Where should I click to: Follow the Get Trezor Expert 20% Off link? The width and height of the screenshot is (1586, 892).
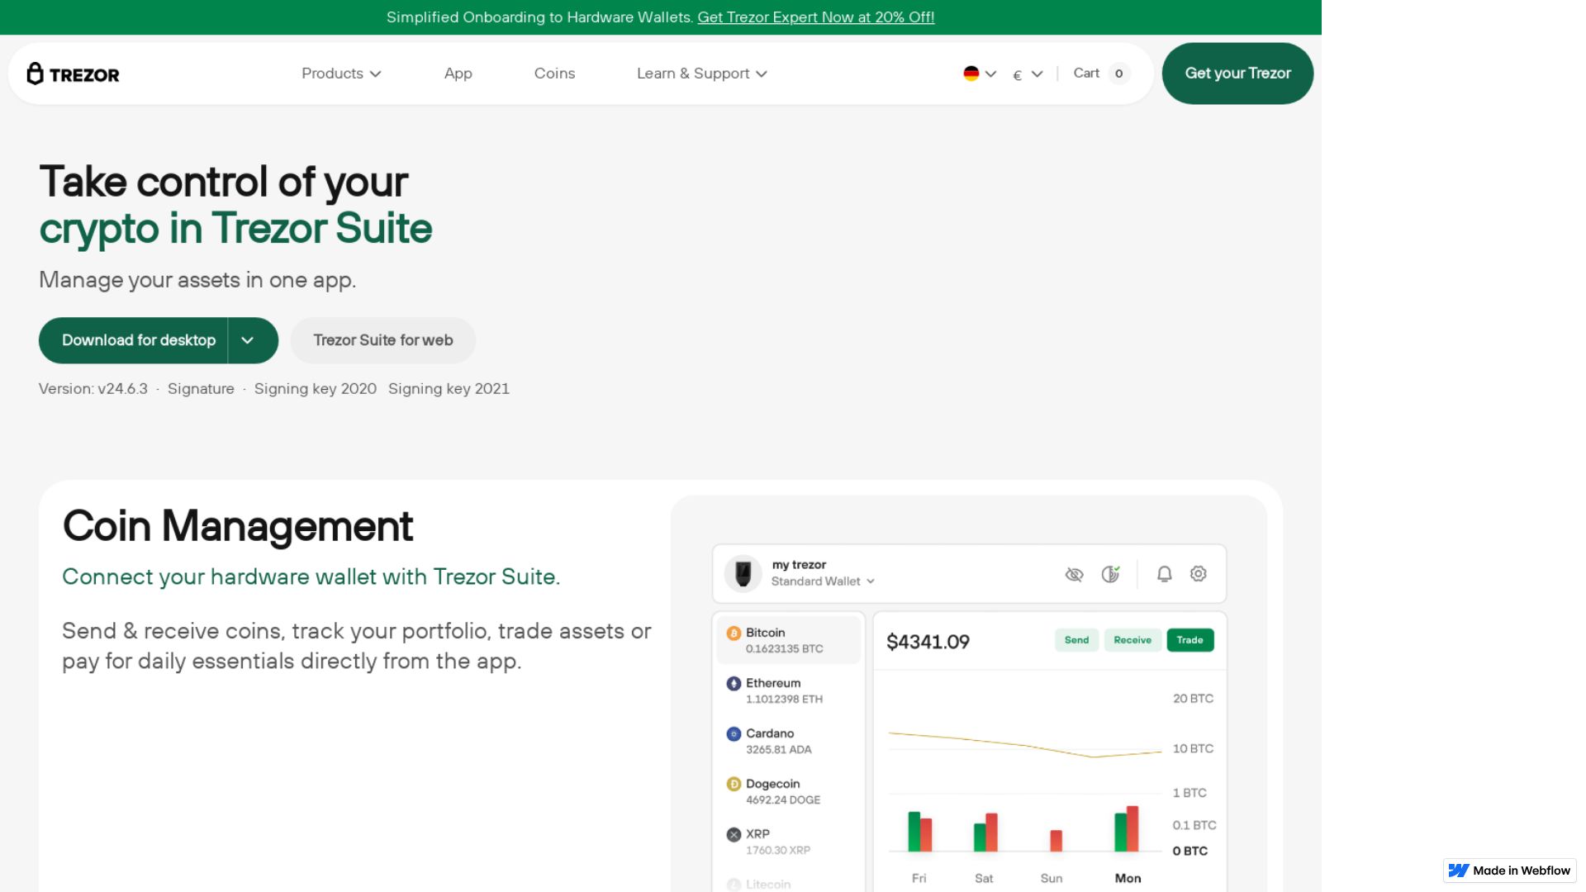coord(815,17)
